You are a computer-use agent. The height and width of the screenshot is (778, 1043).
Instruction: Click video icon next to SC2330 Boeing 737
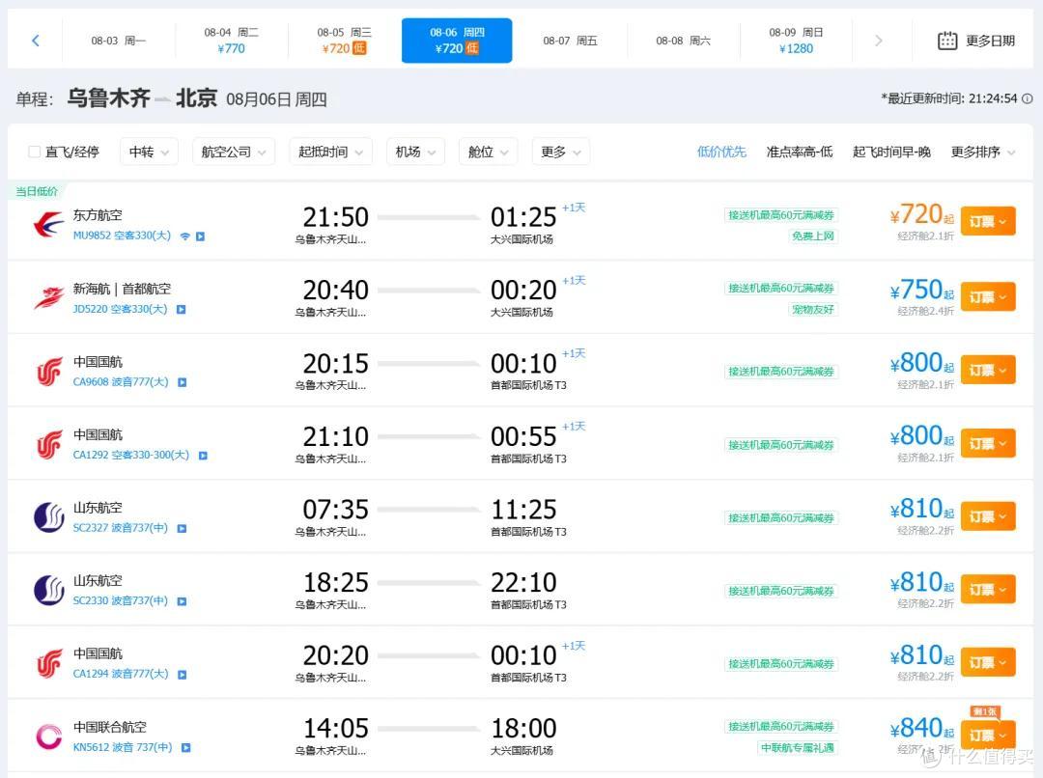182,601
